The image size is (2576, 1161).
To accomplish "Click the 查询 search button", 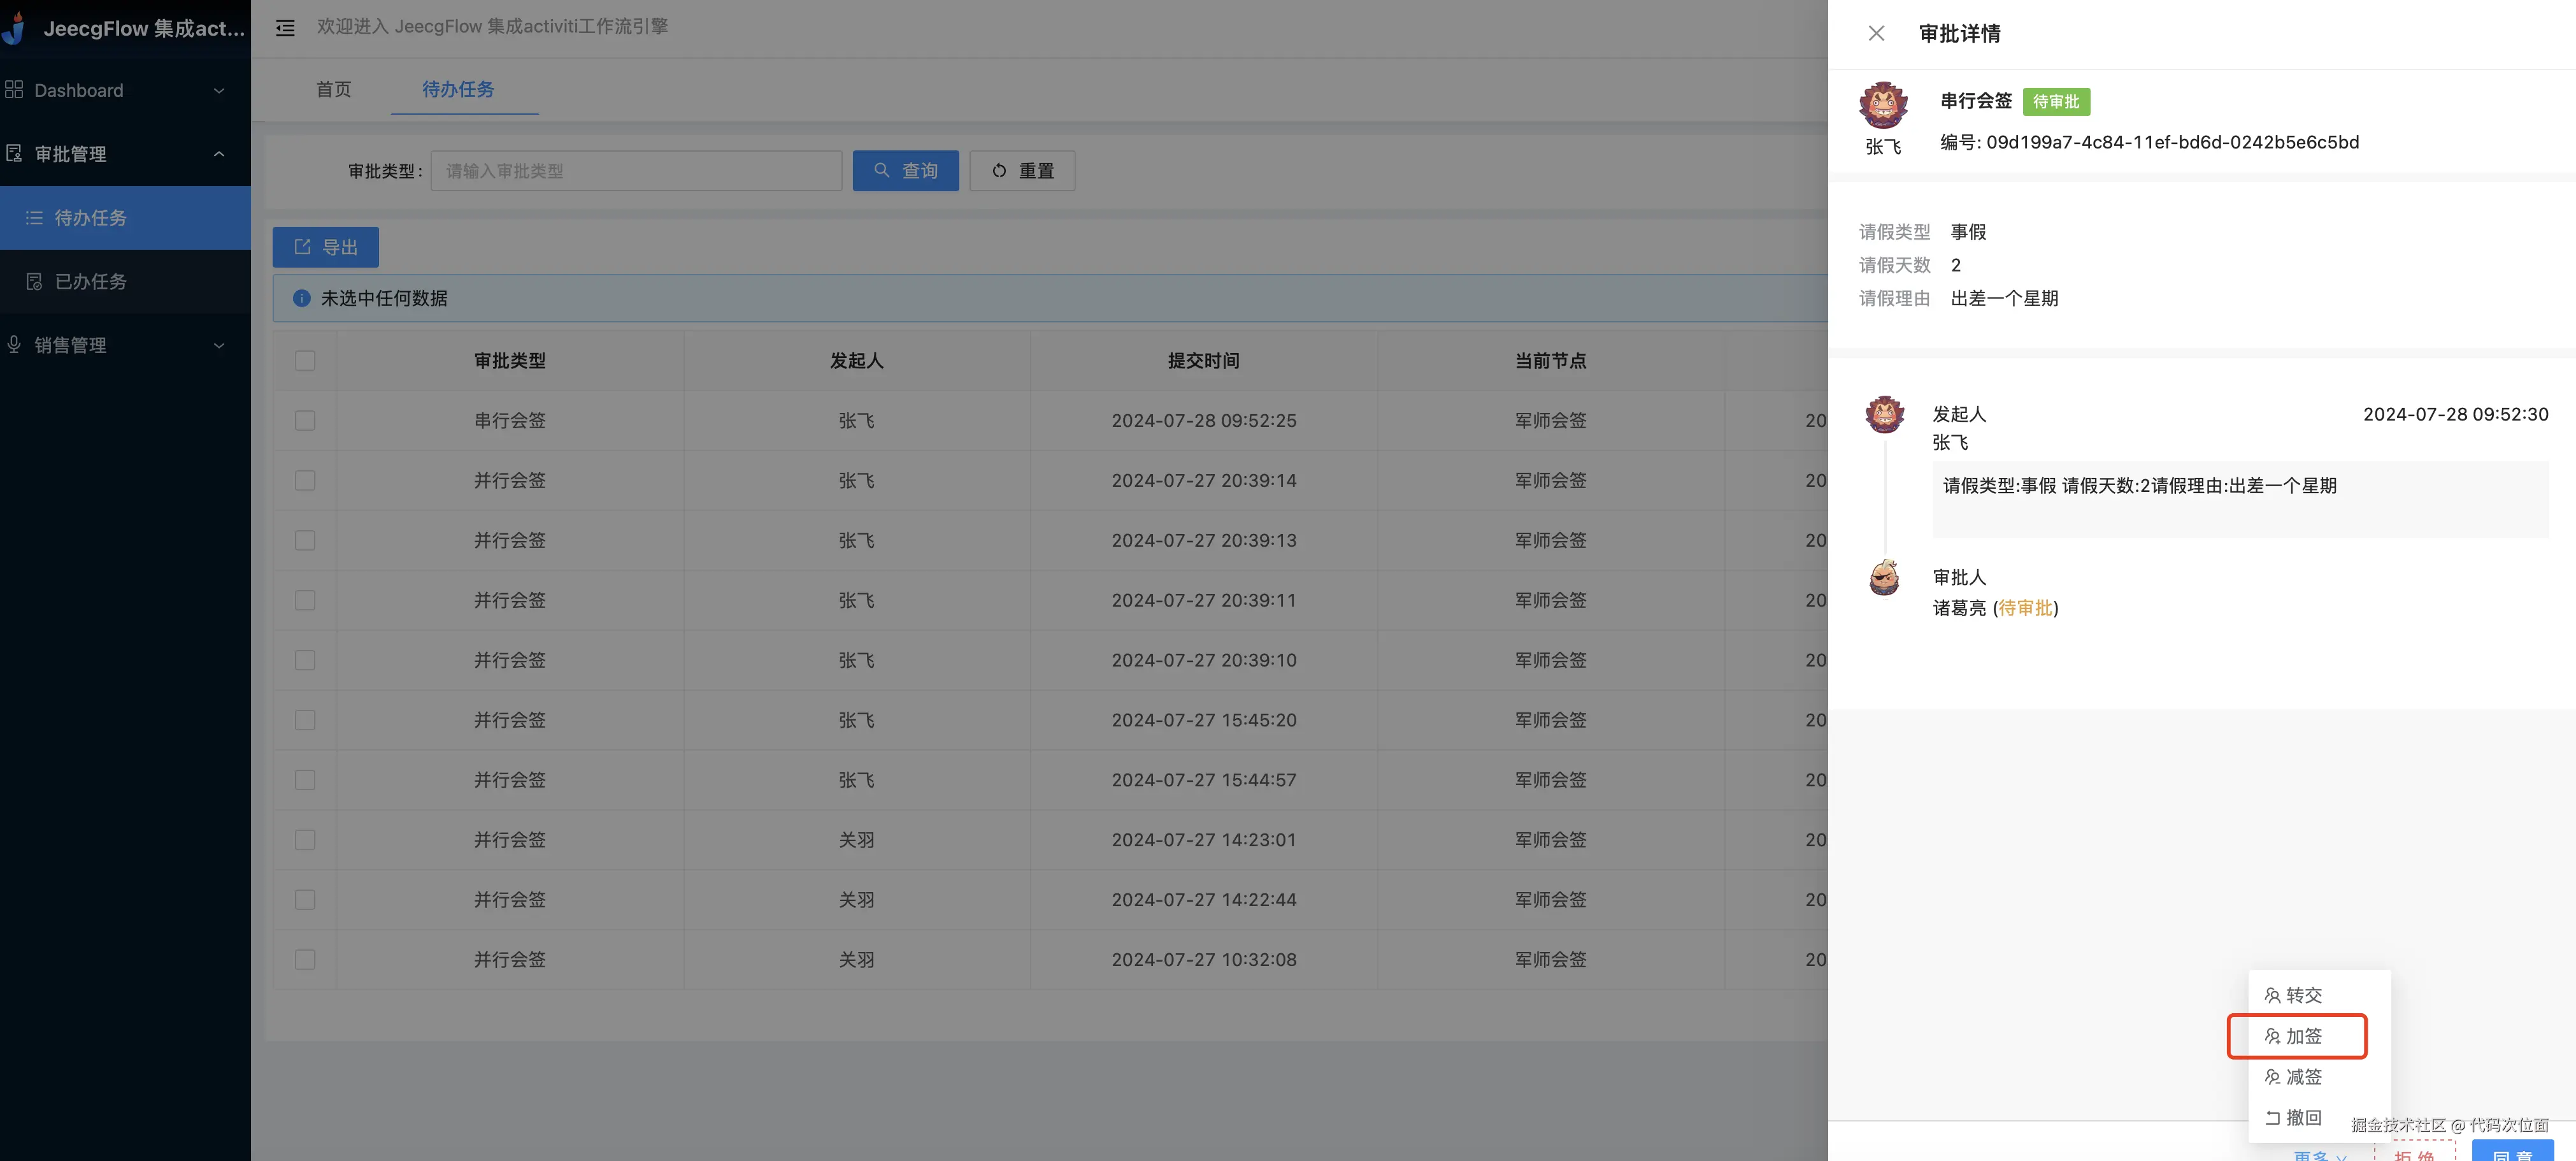I will tap(905, 171).
